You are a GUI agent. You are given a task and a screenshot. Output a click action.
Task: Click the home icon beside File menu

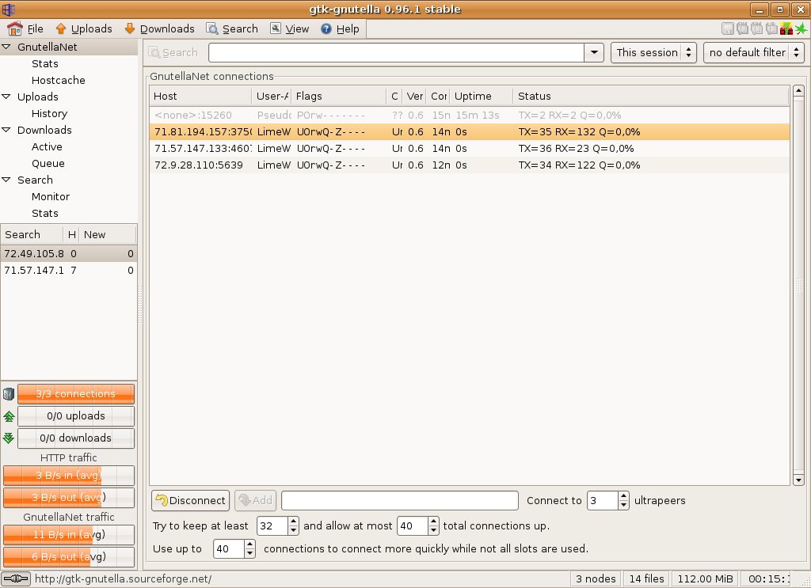[x=15, y=28]
